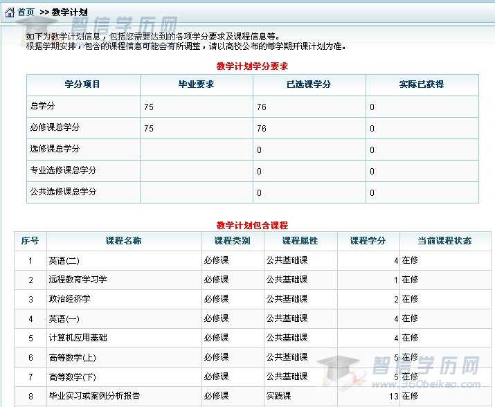Click 76 in the 总学分 row
This screenshot has height=407, width=495.
262,107
